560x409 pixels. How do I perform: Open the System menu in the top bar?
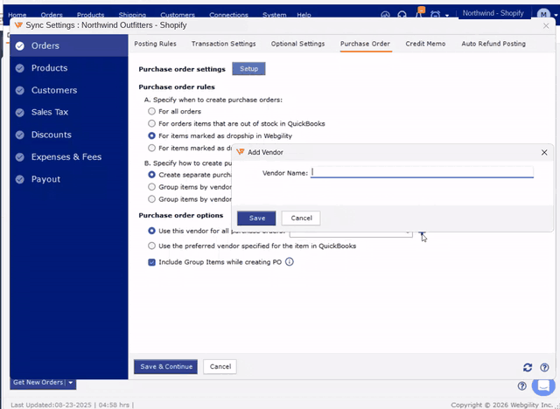pos(274,15)
